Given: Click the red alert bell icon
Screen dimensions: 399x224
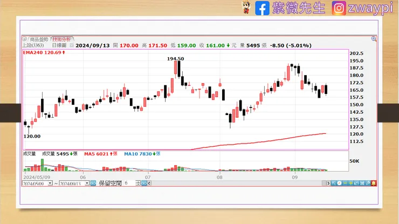Looking at the screenshot, I should [x=374, y=183].
